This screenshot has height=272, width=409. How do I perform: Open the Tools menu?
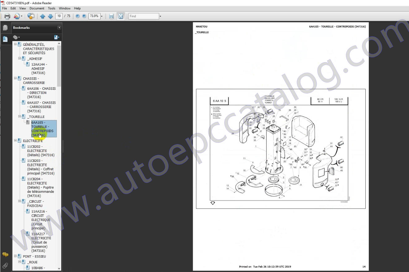click(x=51, y=8)
